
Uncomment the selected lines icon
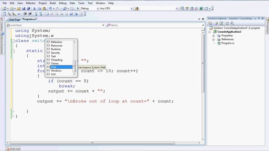(x=41, y=14)
